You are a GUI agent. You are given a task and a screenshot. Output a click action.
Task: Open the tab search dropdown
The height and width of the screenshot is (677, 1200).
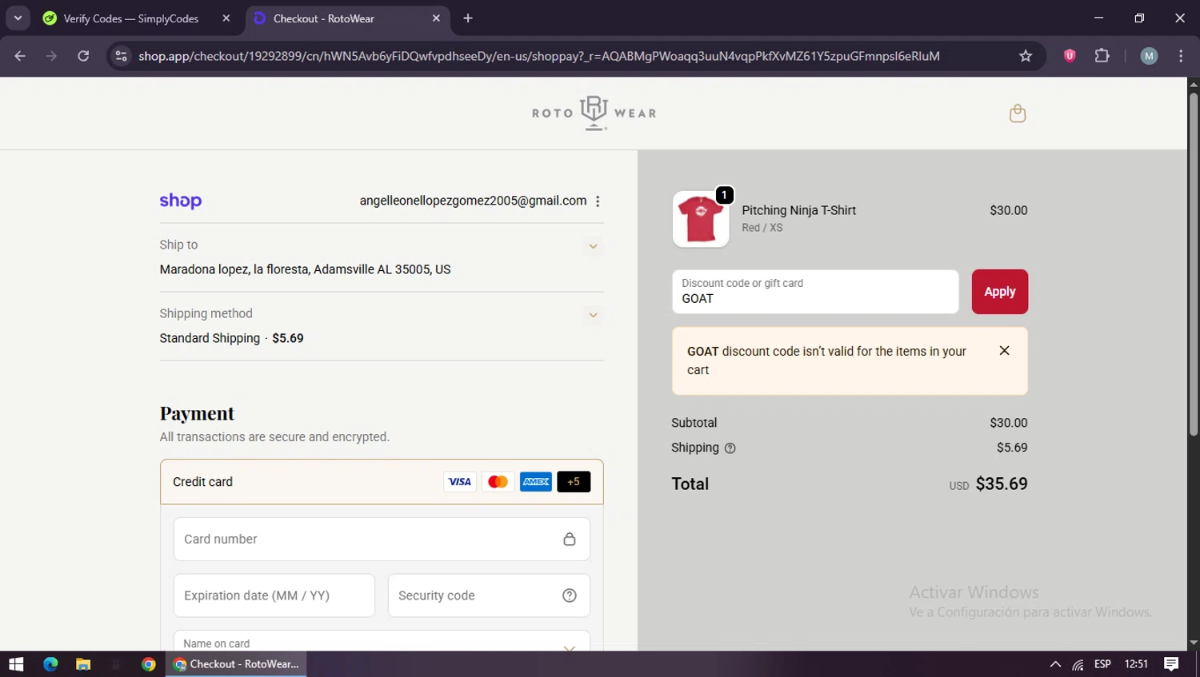point(18,18)
